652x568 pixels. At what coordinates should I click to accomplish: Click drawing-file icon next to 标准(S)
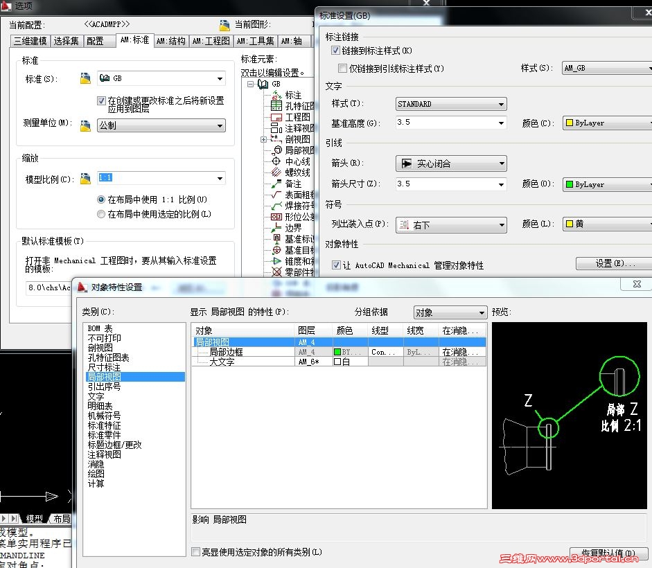pyautogui.click(x=85, y=78)
